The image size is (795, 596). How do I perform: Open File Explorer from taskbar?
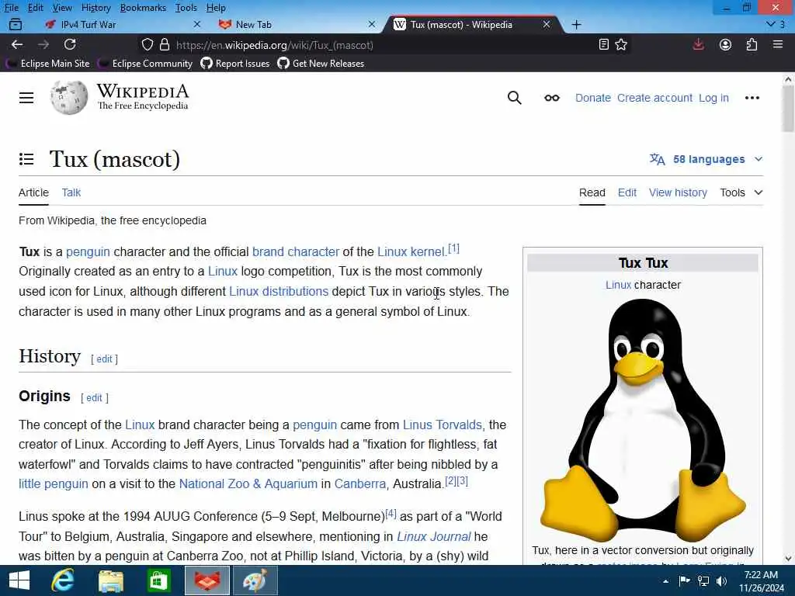coord(110,580)
